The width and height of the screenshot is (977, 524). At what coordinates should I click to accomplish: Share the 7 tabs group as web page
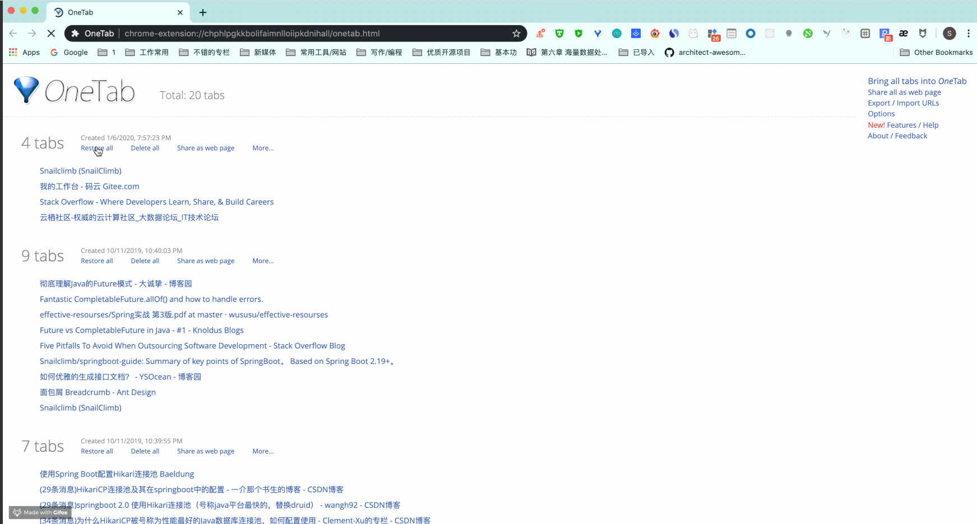coord(206,451)
